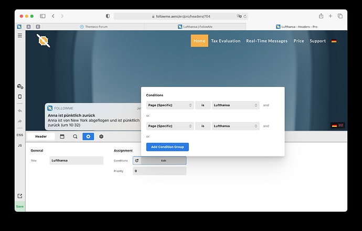Click the FollowMe notification card
The width and height of the screenshot is (362, 231).
93,117
